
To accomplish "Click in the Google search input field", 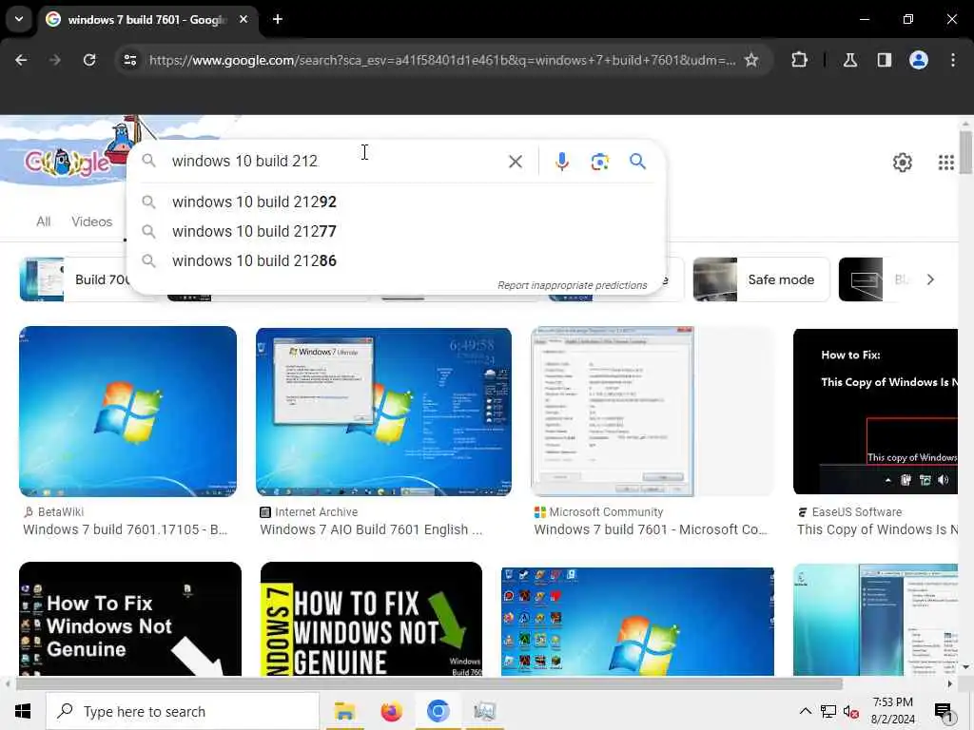I will pos(336,162).
